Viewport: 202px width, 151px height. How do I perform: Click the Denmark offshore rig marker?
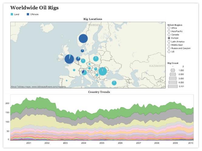(x=82, y=51)
